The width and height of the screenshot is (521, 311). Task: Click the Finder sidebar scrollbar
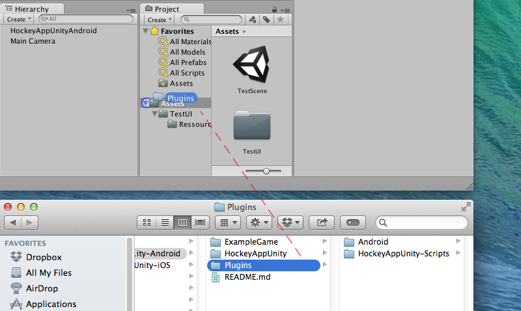click(x=130, y=274)
